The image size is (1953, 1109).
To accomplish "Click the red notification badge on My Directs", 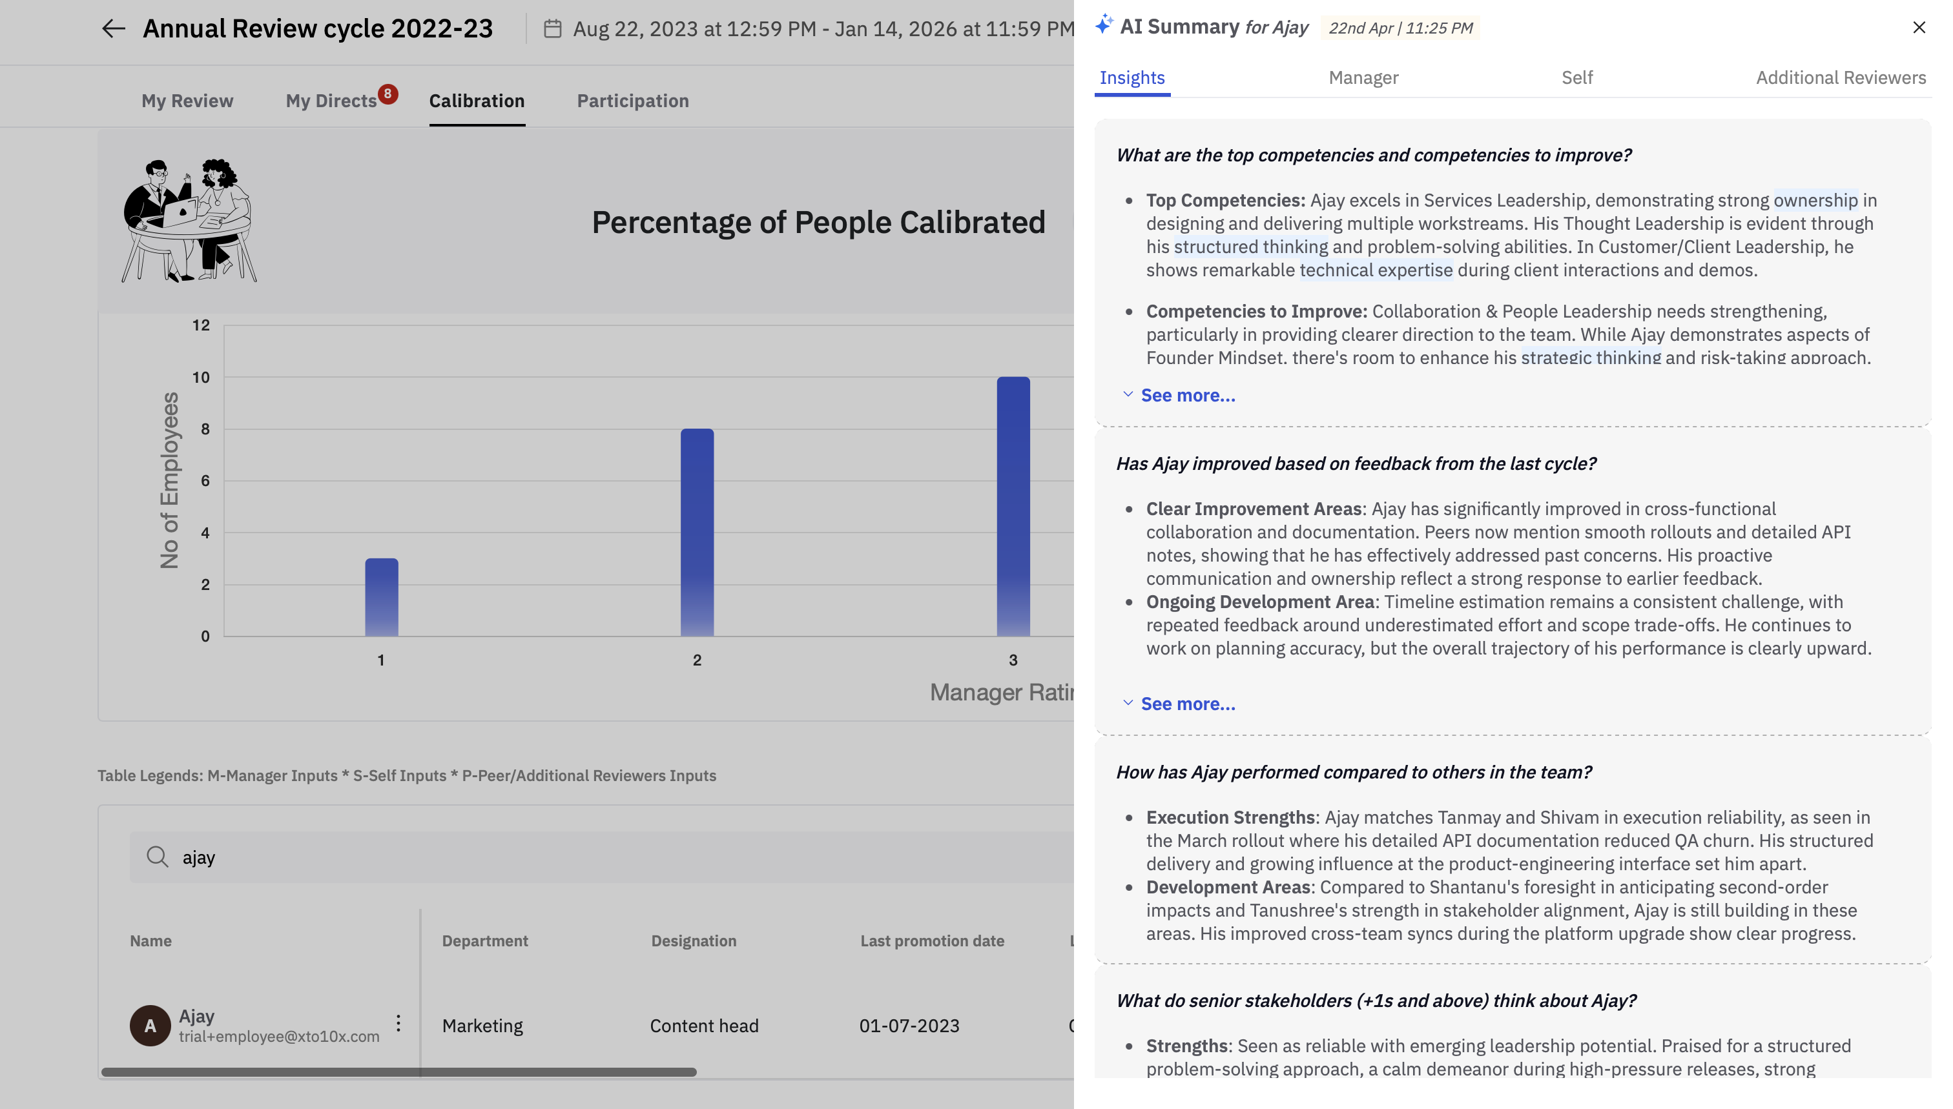I will pos(388,94).
